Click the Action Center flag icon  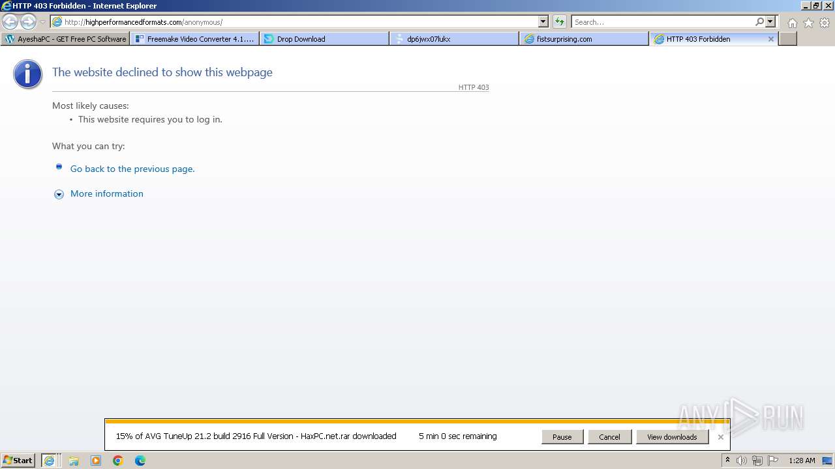pyautogui.click(x=773, y=461)
